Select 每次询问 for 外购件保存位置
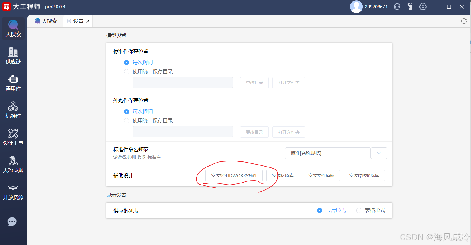 (139, 112)
